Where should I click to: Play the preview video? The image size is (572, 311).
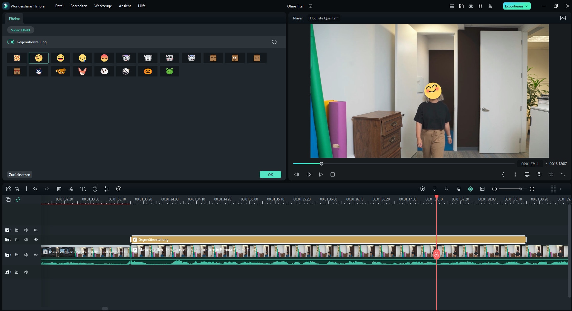(321, 174)
